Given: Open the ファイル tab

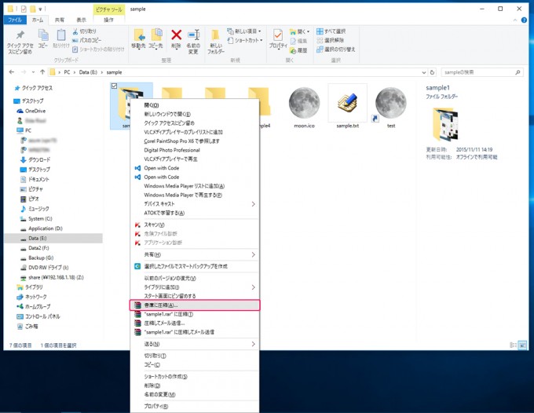Looking at the screenshot, I should (15, 20).
